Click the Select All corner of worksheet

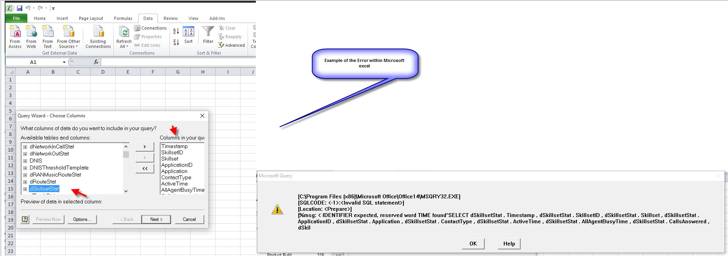[x=11, y=72]
